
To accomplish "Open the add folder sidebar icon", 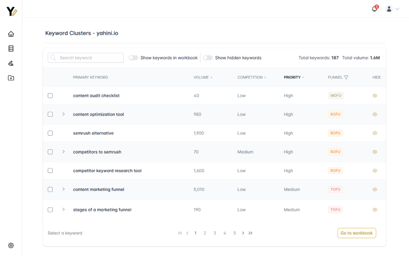I will [x=11, y=78].
